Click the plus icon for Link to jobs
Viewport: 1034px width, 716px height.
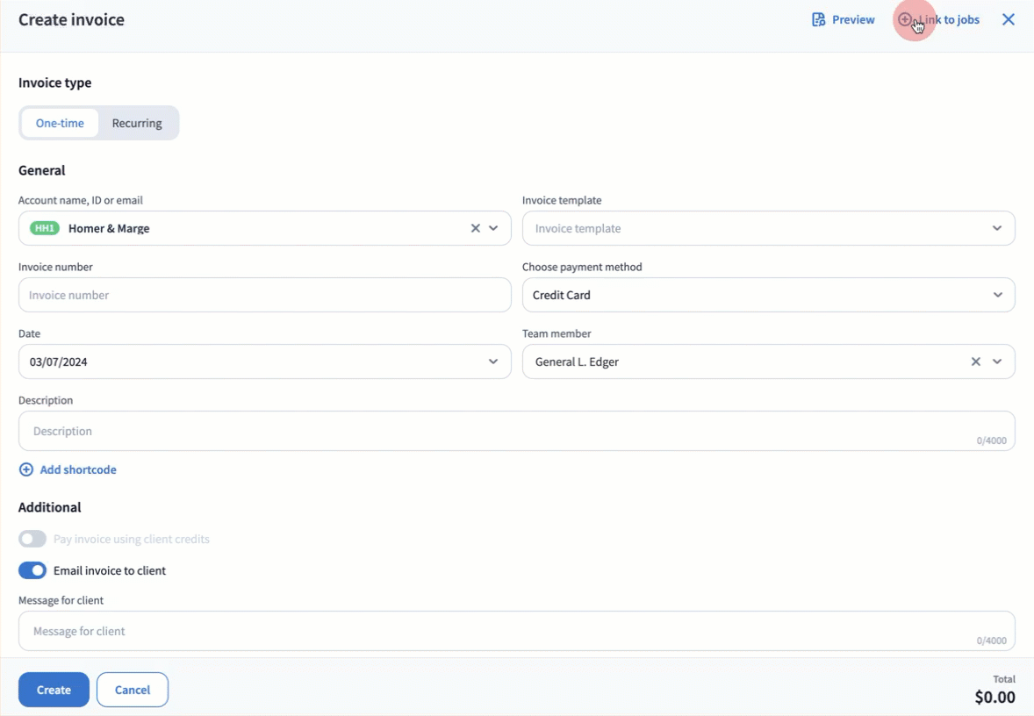coord(905,19)
